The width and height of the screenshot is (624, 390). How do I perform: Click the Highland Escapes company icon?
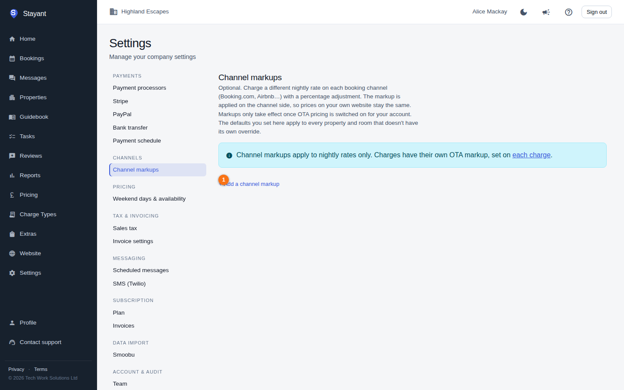[x=114, y=12]
